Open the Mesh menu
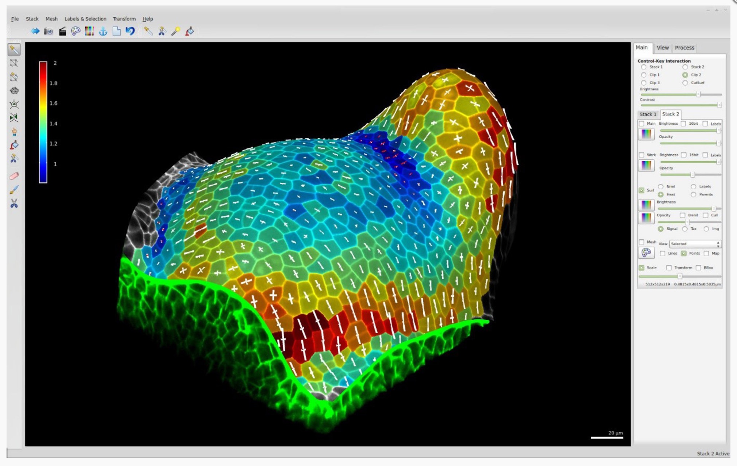737x466 pixels. (51, 19)
